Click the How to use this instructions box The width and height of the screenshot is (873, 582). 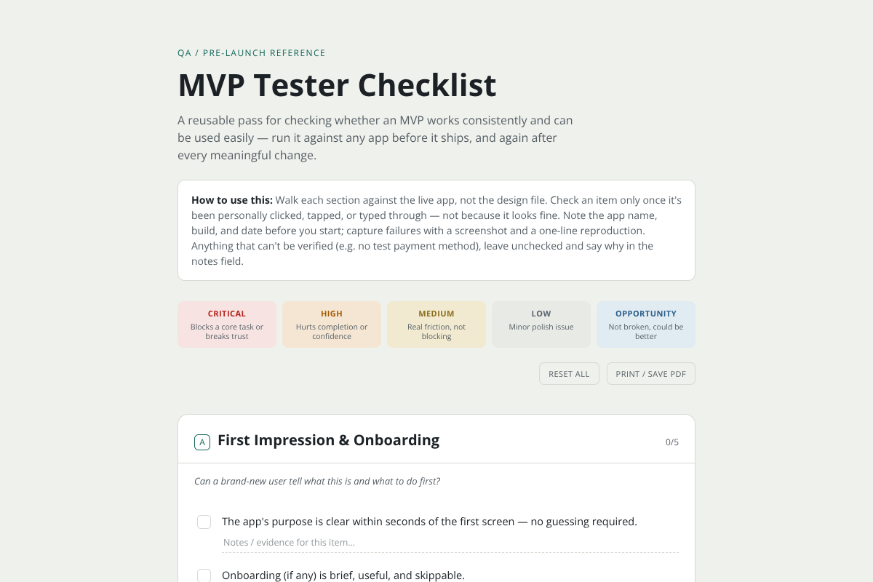pos(436,230)
